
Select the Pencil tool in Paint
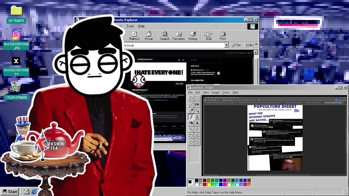[x=191, y=117]
